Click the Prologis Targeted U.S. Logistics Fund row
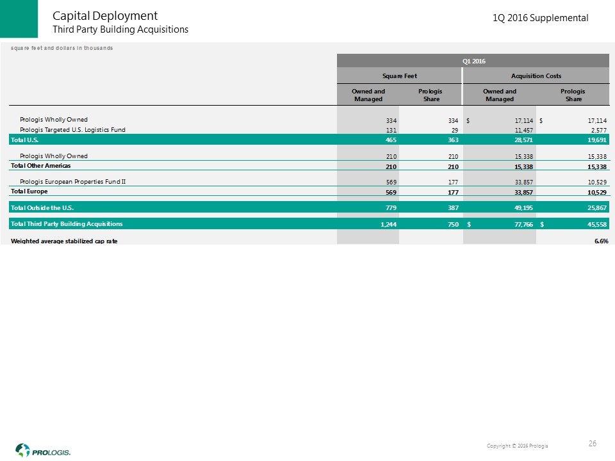 click(x=81, y=129)
